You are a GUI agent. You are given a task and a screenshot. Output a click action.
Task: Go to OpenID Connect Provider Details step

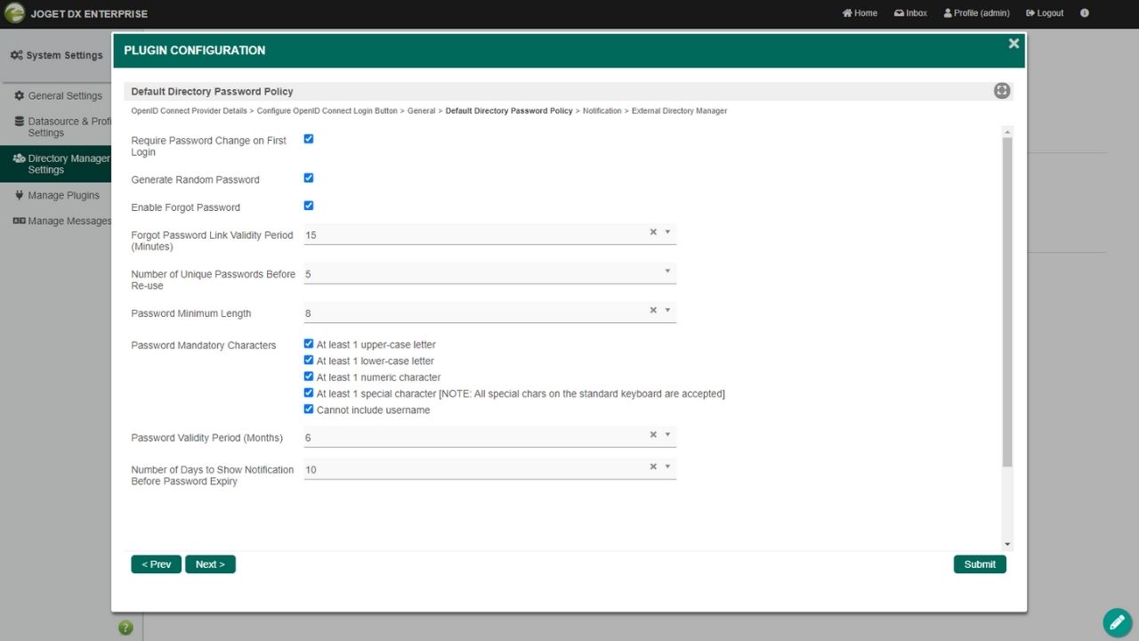click(189, 111)
